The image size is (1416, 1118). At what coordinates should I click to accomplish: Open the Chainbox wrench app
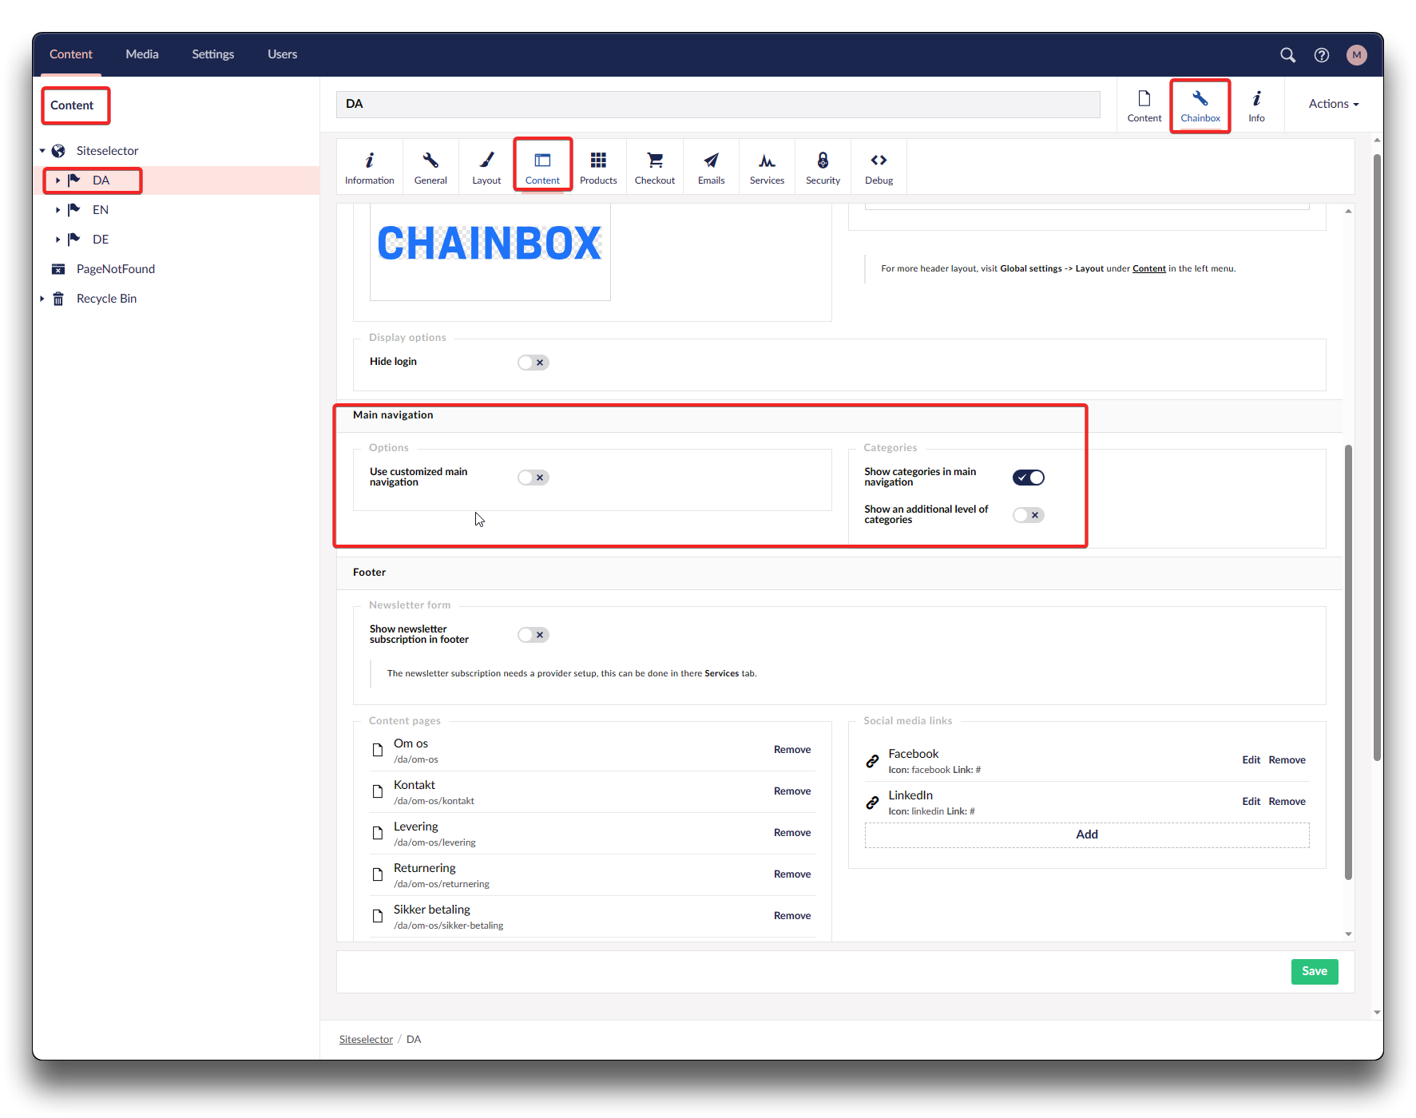(1200, 105)
